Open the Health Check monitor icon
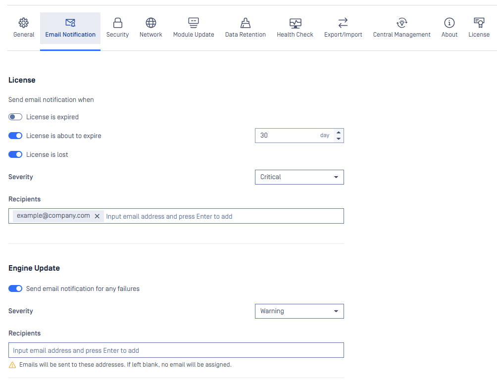Viewport: 497px width, 381px height. pyautogui.click(x=295, y=23)
